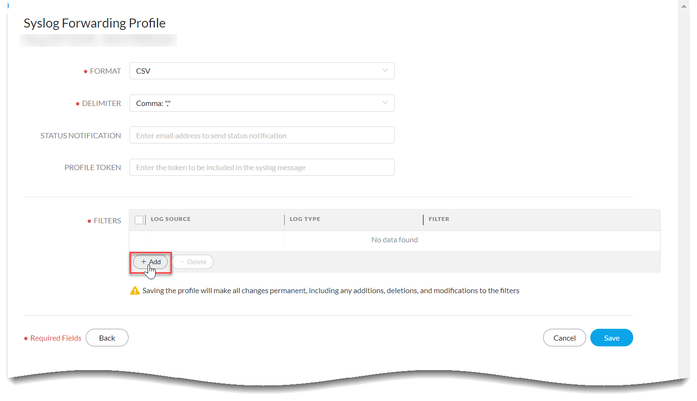Screen dimensions: 697x401
Task: Click the Syslog Forwarding Profile heading
Action: pos(95,23)
